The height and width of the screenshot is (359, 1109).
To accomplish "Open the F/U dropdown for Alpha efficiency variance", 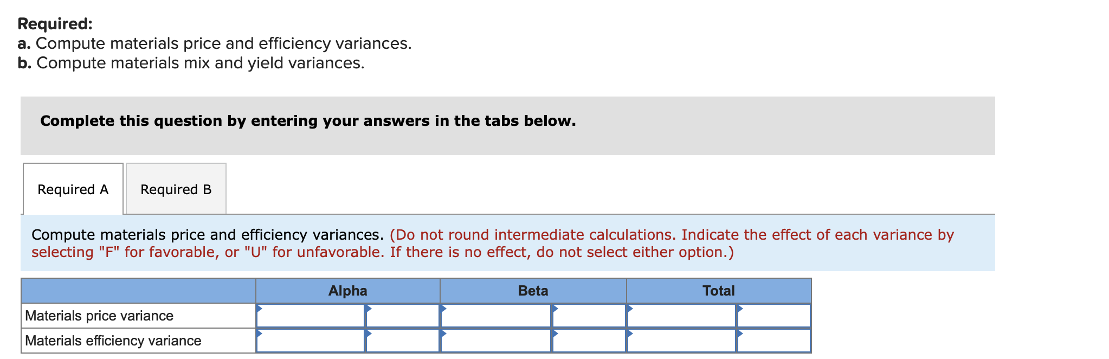I will (x=402, y=341).
